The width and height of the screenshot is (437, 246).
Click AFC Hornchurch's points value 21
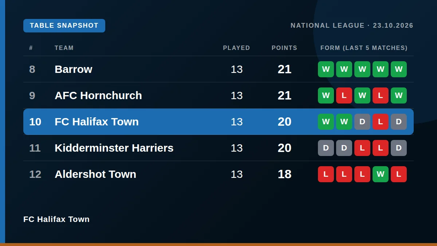pos(284,95)
